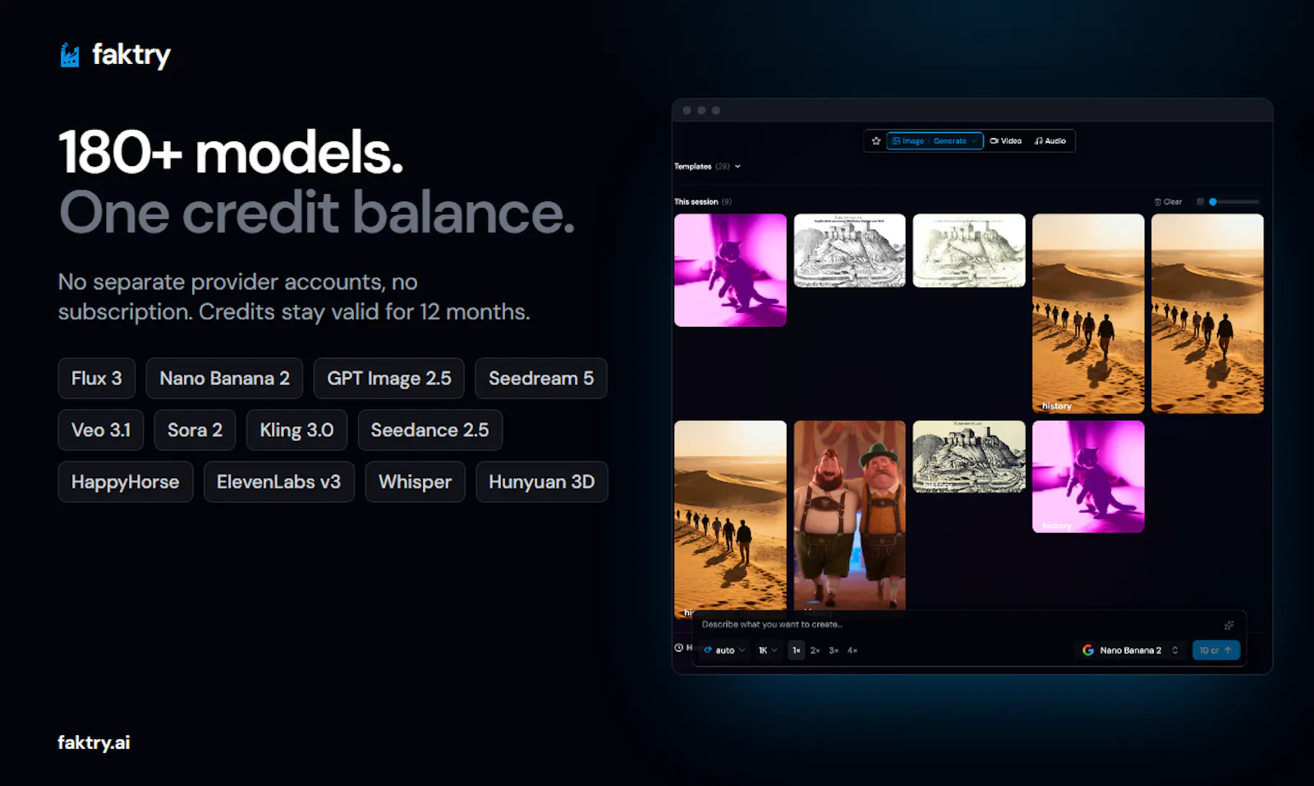
Task: Clear the session with Clear button
Action: pos(1168,202)
